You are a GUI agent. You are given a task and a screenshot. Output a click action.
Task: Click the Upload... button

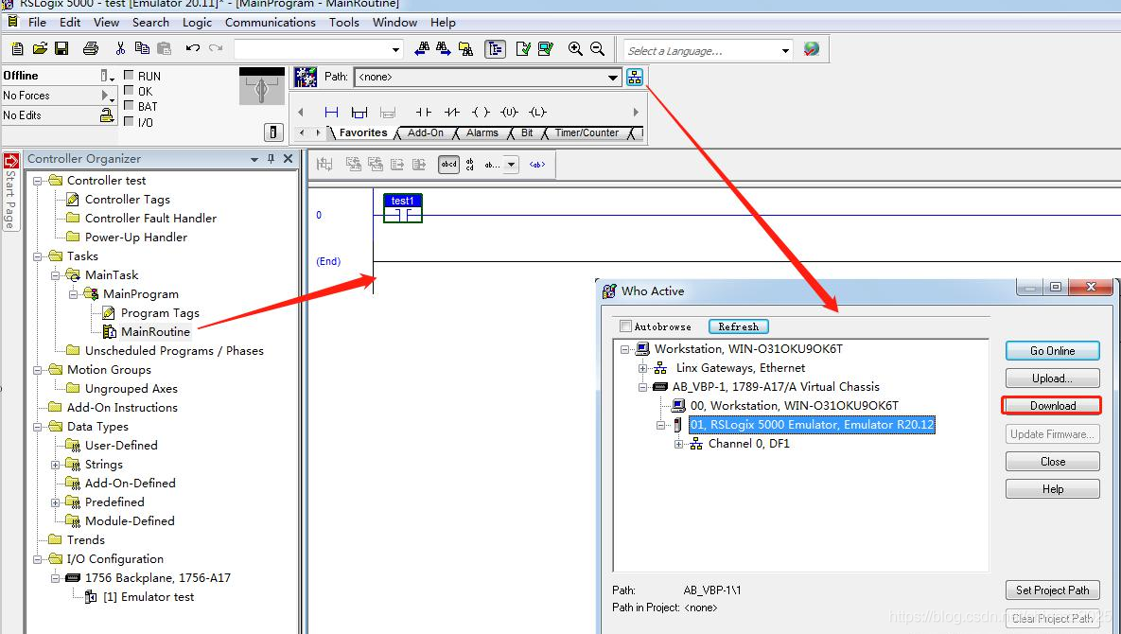(1052, 379)
